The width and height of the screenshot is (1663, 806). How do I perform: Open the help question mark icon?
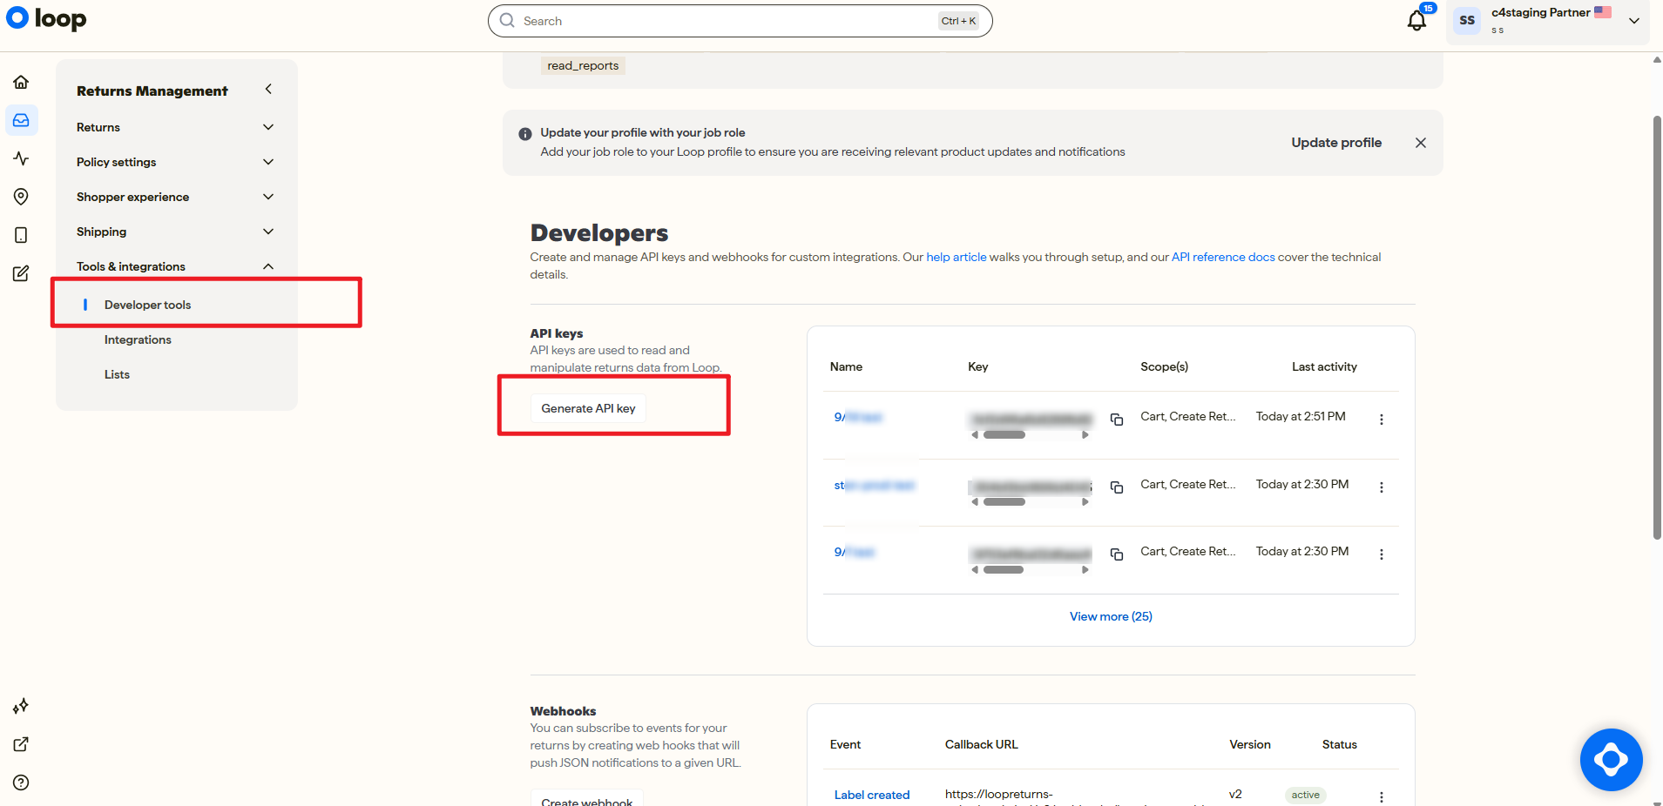tap(21, 782)
